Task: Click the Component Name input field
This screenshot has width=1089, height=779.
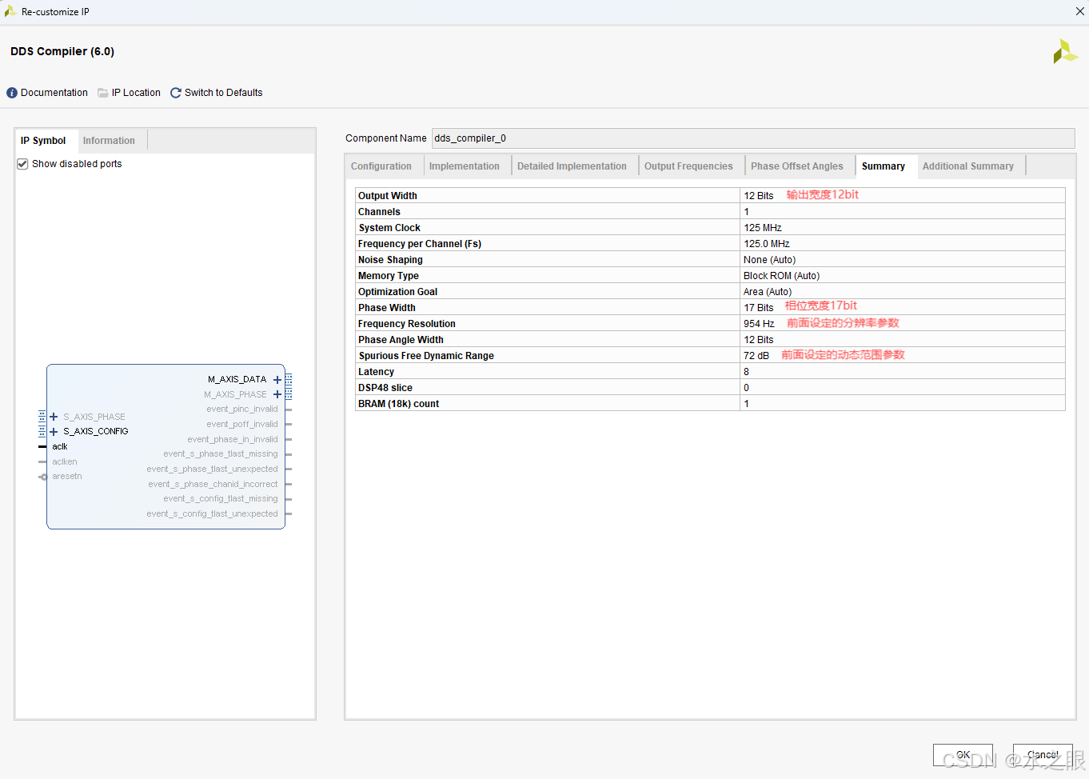Action: point(753,138)
